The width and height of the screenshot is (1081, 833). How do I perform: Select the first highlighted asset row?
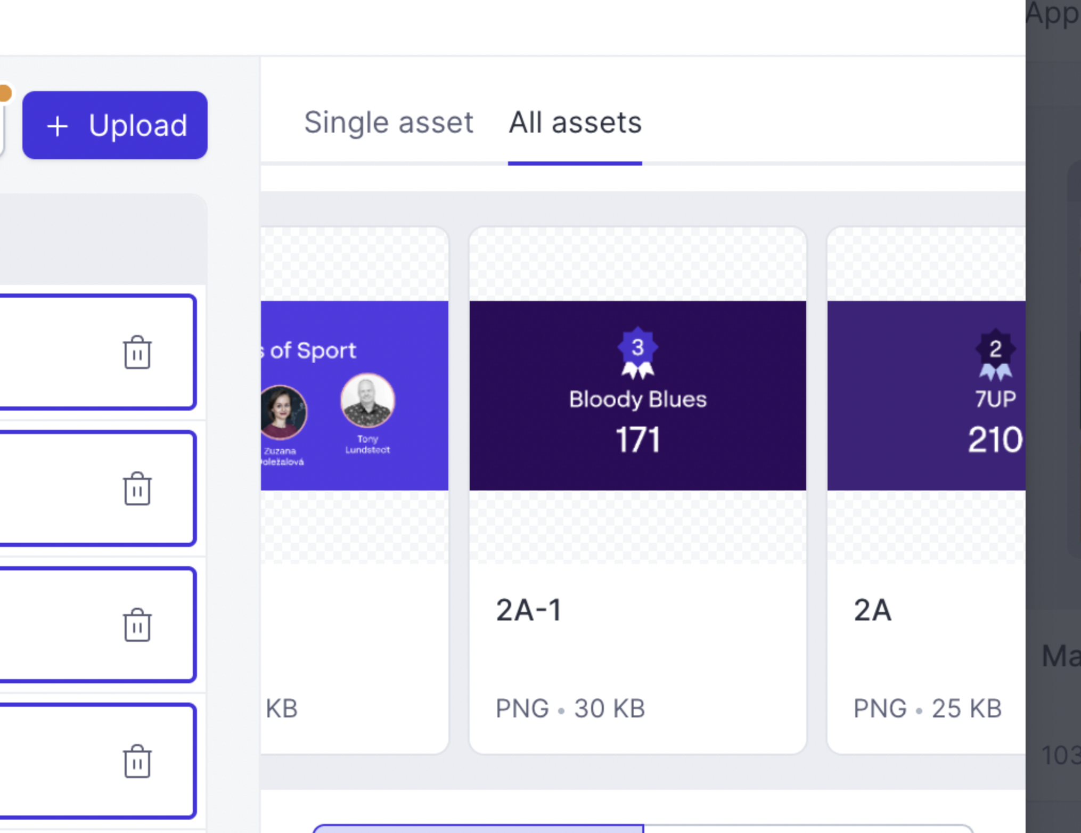pos(97,352)
